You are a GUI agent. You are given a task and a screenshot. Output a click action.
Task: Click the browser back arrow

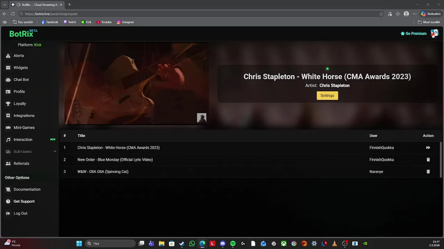(5, 14)
